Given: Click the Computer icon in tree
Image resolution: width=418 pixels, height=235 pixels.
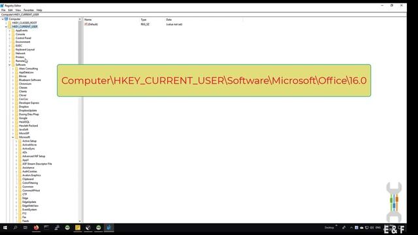Looking at the screenshot, I should (7, 19).
